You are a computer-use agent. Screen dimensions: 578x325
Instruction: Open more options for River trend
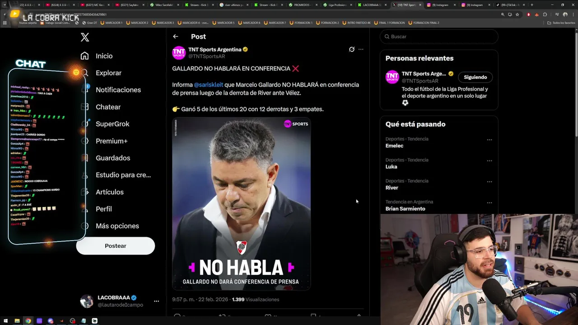point(489,182)
